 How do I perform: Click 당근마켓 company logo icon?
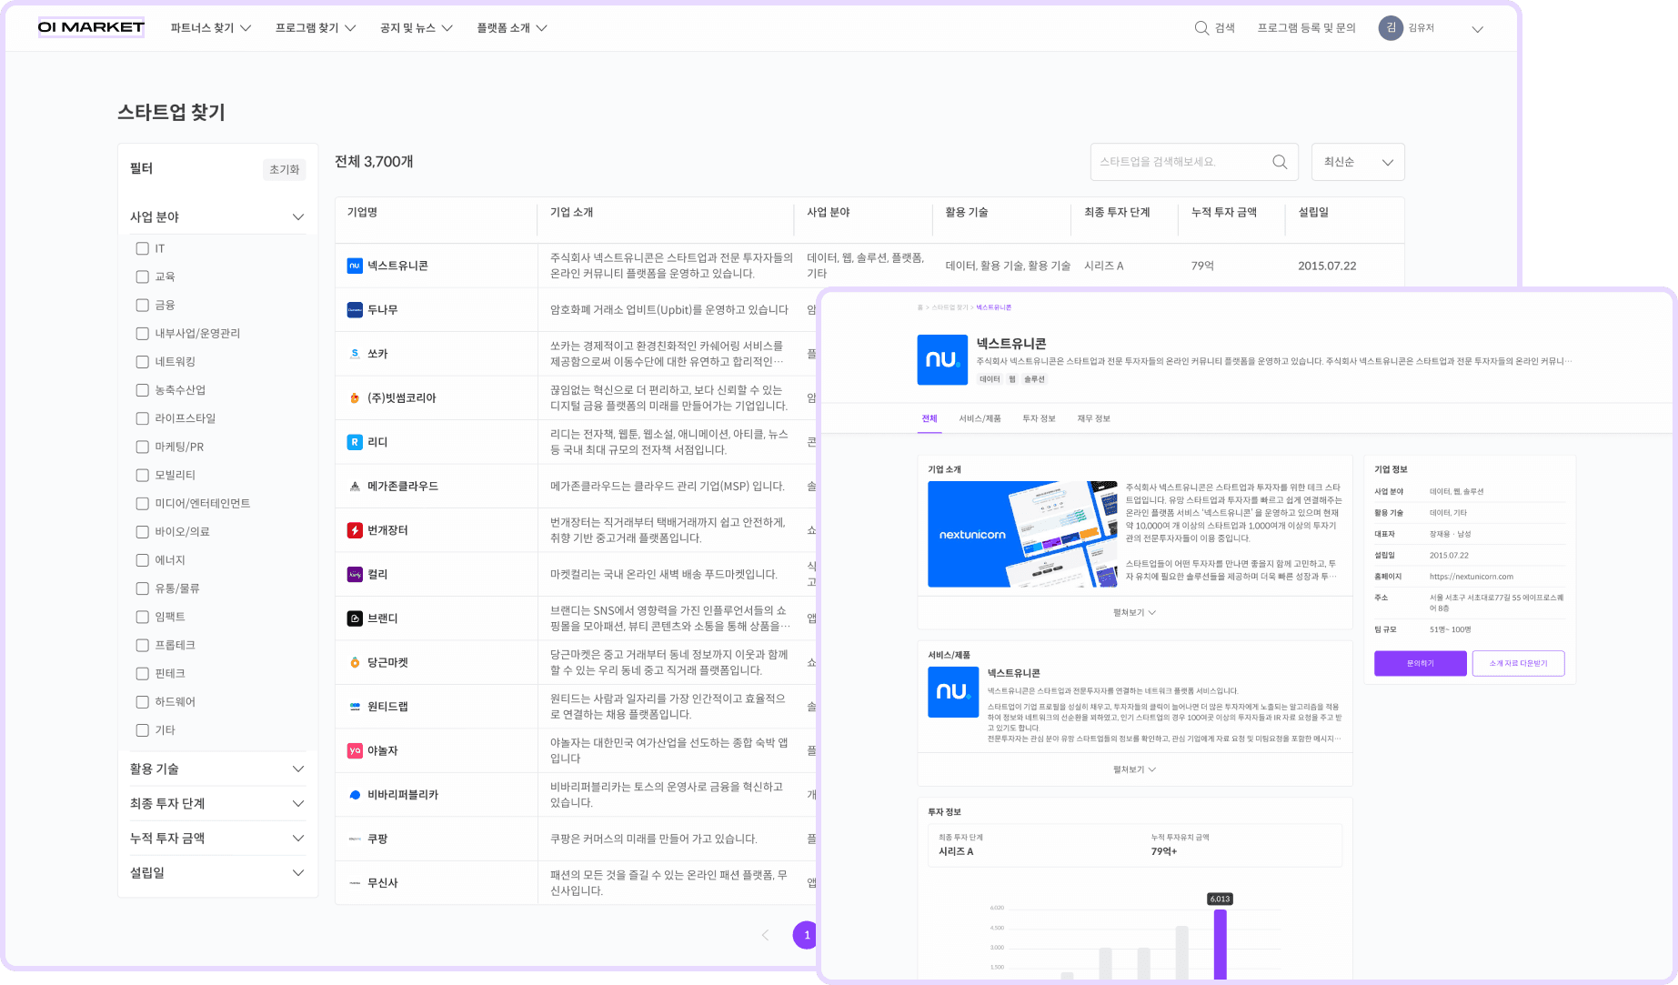pos(355,663)
